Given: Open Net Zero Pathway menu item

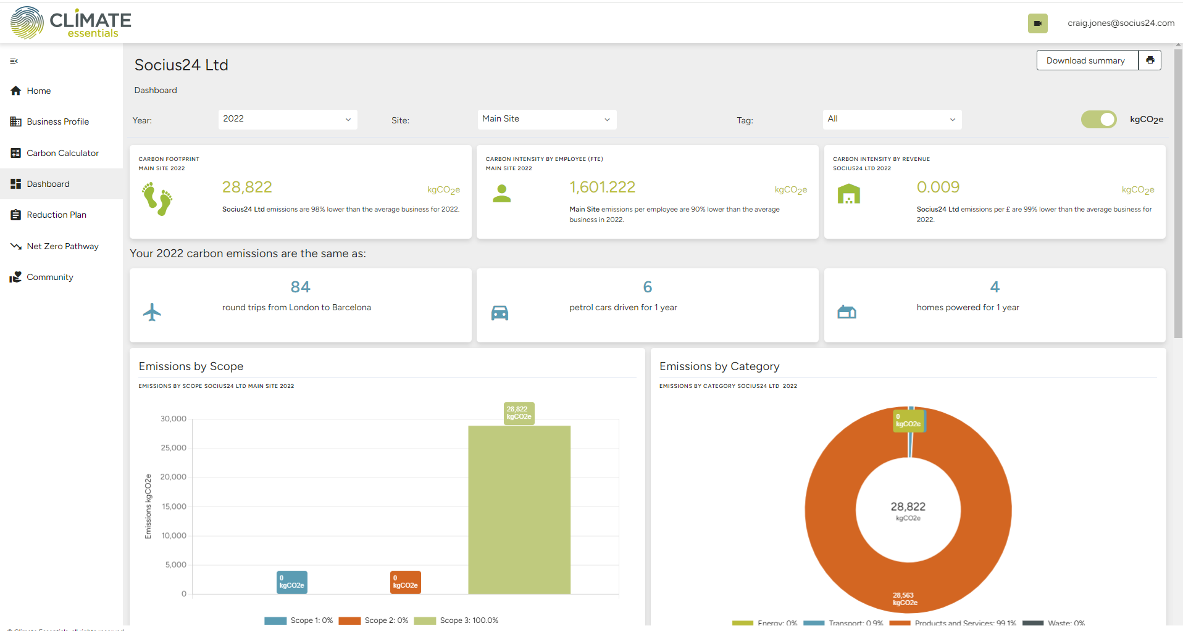Looking at the screenshot, I should coord(62,246).
